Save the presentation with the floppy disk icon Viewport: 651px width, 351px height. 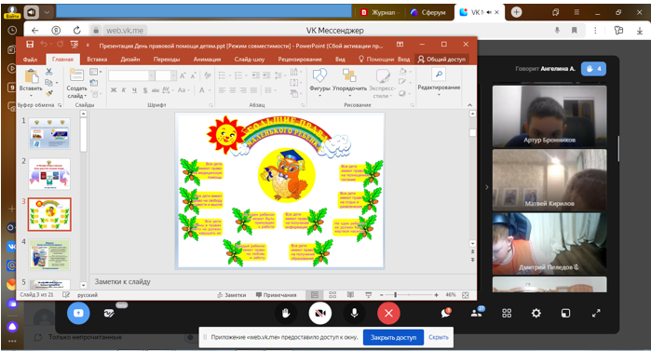pyautogui.click(x=30, y=45)
